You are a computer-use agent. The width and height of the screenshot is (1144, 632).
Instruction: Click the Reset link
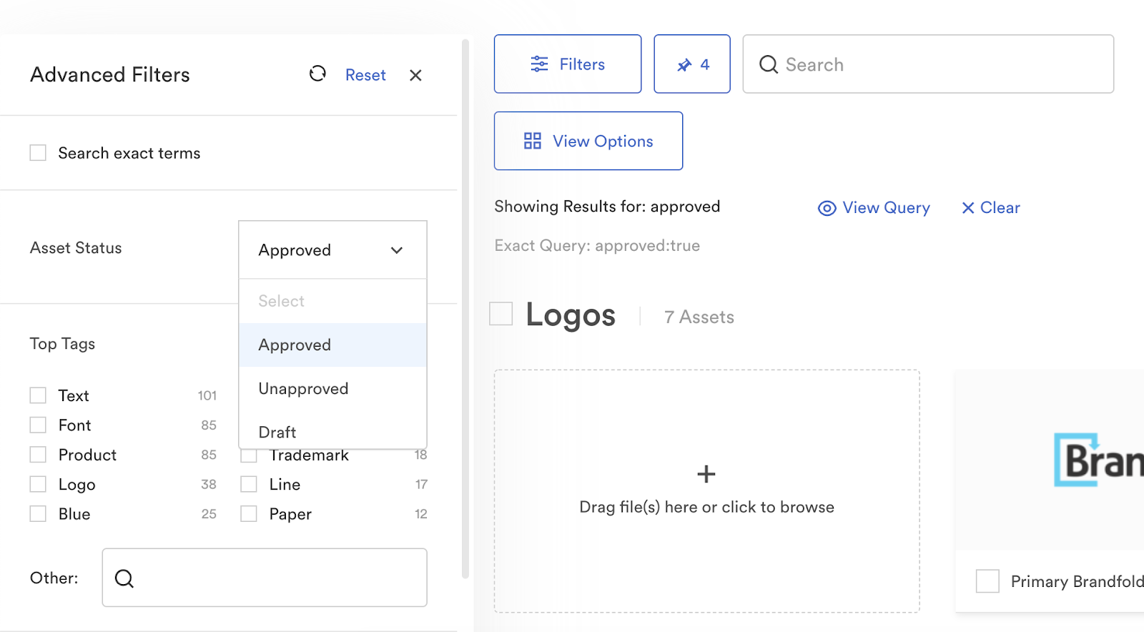coord(365,75)
